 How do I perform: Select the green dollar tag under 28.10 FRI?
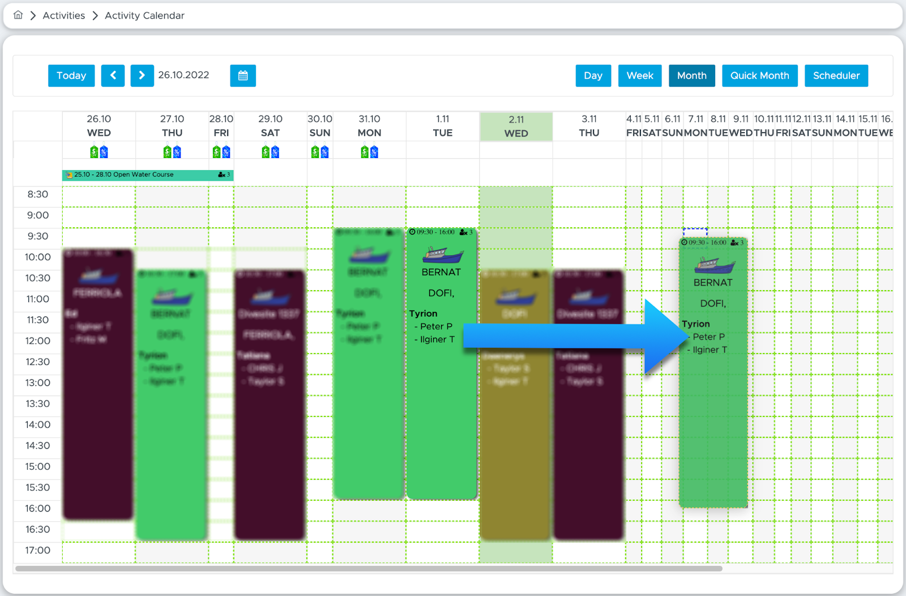(x=216, y=152)
